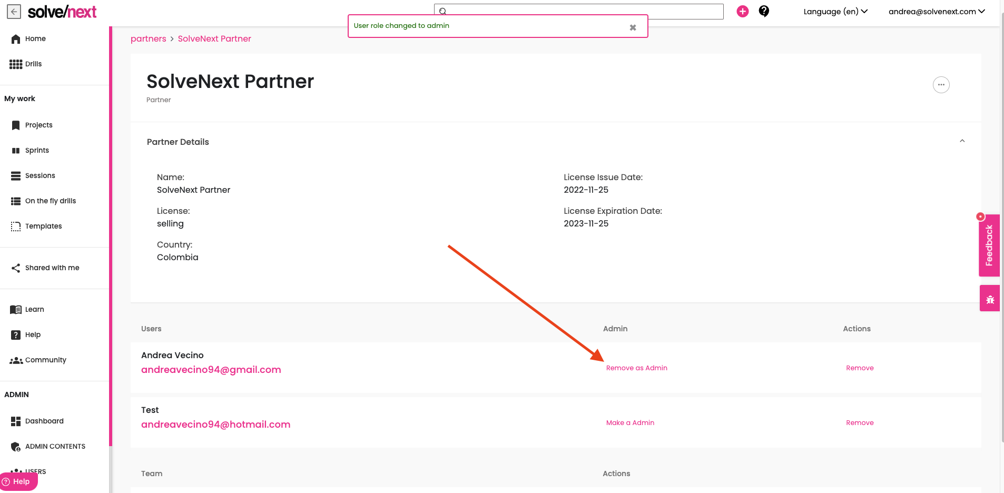Click the sidebar scrollbar thumb
The height and width of the screenshot is (493, 1004).
(x=111, y=237)
